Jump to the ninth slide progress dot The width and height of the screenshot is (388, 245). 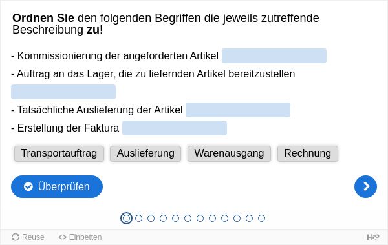(224, 218)
